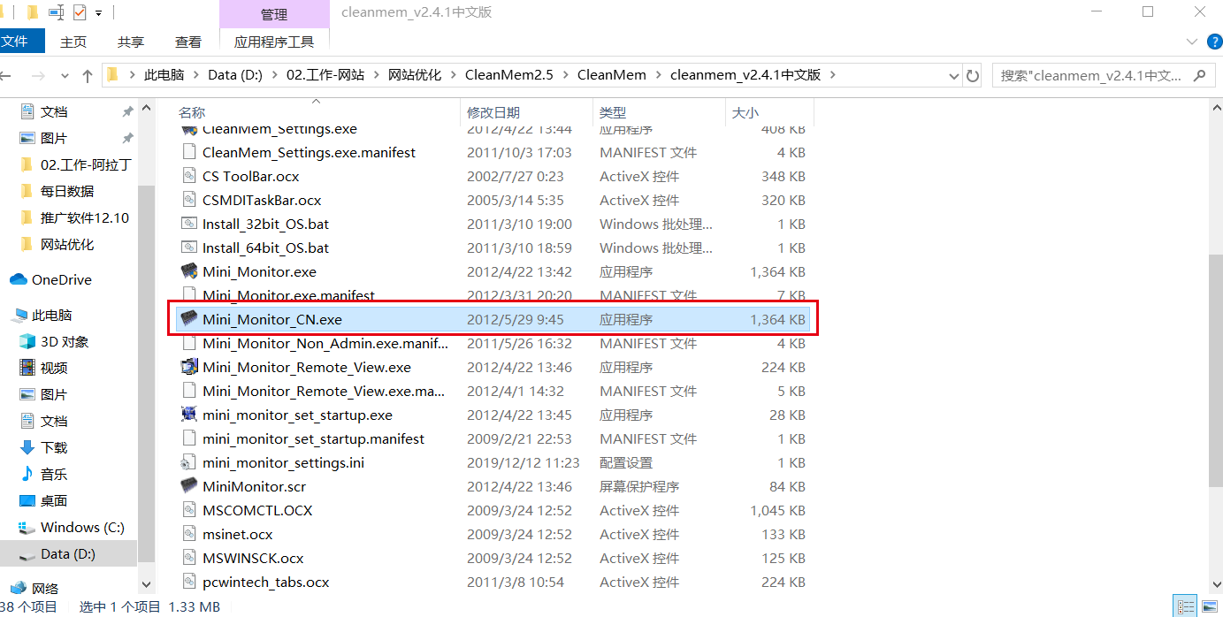Open the address bar history dropdown
This screenshot has width=1223, height=617.
pyautogui.click(x=952, y=75)
